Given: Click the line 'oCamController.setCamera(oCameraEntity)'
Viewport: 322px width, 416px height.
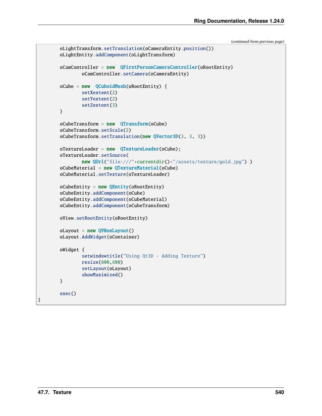Looking at the screenshot, I should click(x=135, y=74).
